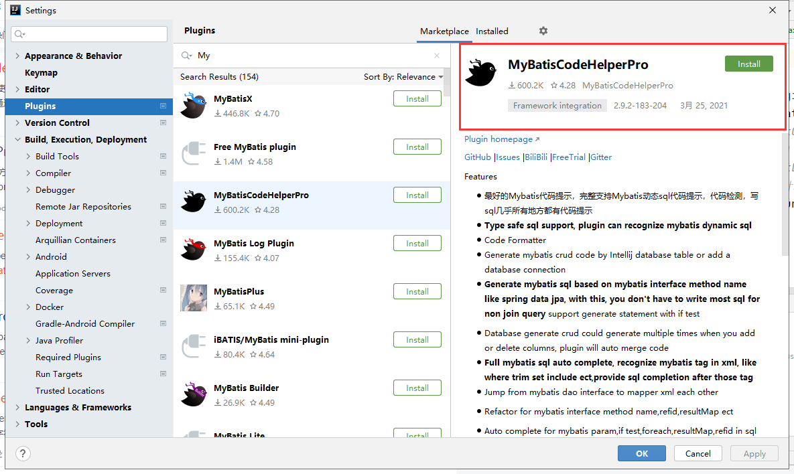Expand the Tools section
794x474 pixels.
[x=17, y=424]
